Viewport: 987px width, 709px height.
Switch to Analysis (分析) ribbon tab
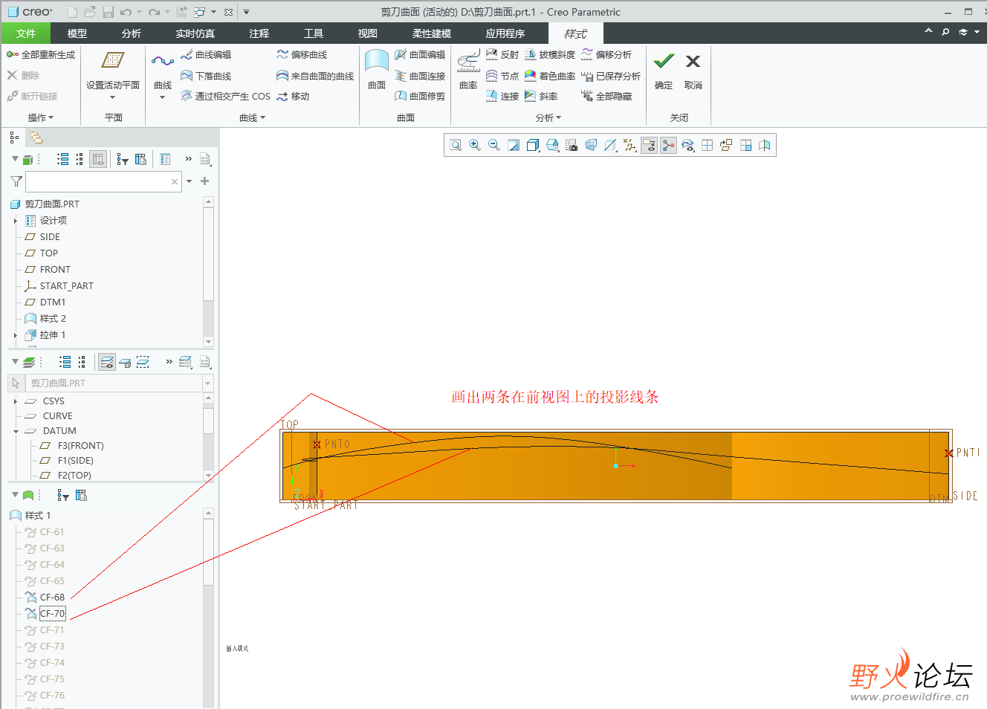(x=132, y=33)
